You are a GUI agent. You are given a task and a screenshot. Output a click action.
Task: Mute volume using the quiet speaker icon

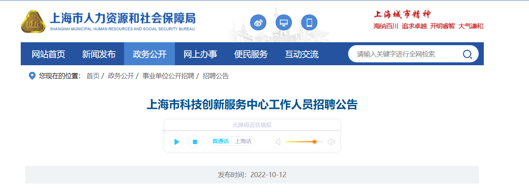[278, 142]
